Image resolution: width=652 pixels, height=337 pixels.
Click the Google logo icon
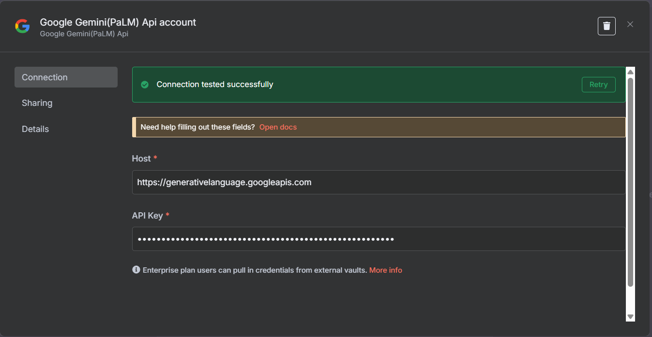tap(22, 26)
